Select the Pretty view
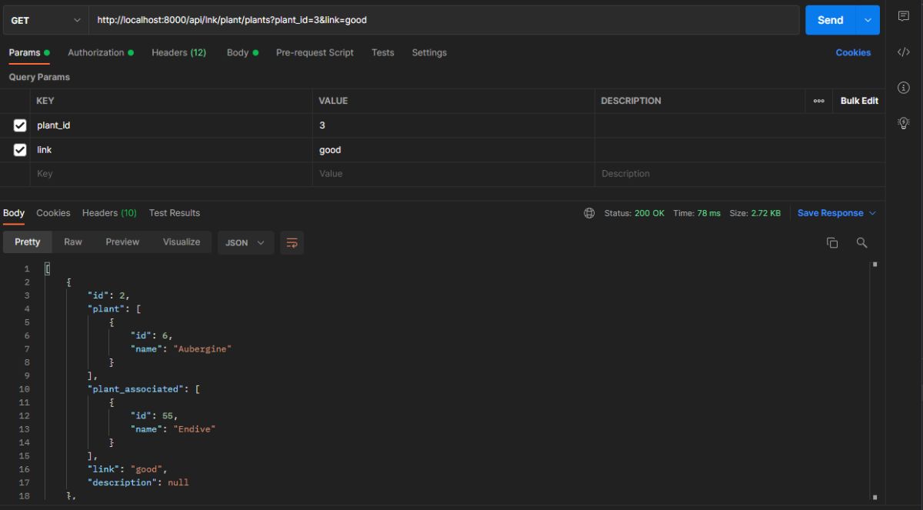 click(27, 242)
